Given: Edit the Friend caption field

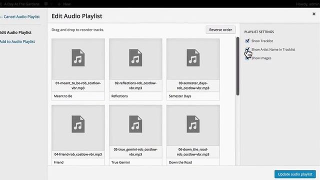Looking at the screenshot, I should click(78, 162).
